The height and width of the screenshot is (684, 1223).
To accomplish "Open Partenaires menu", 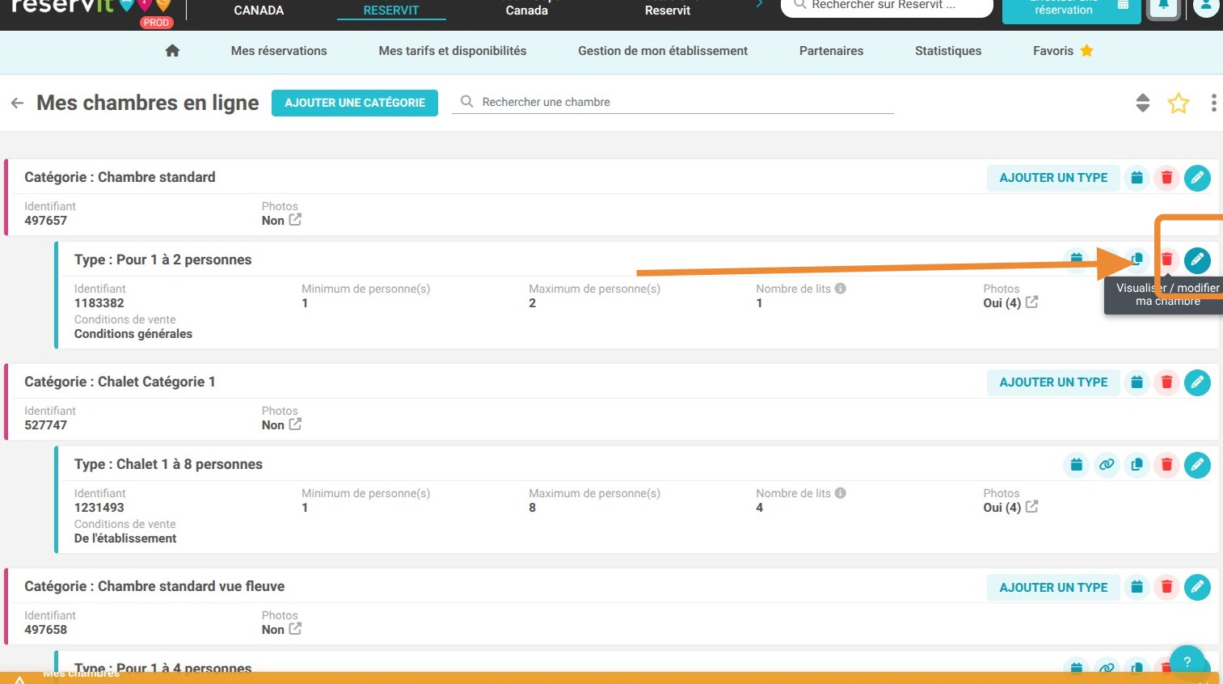I will click(x=831, y=50).
